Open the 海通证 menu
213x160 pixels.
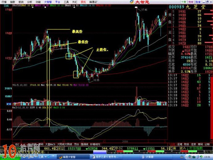(x=93, y=2)
